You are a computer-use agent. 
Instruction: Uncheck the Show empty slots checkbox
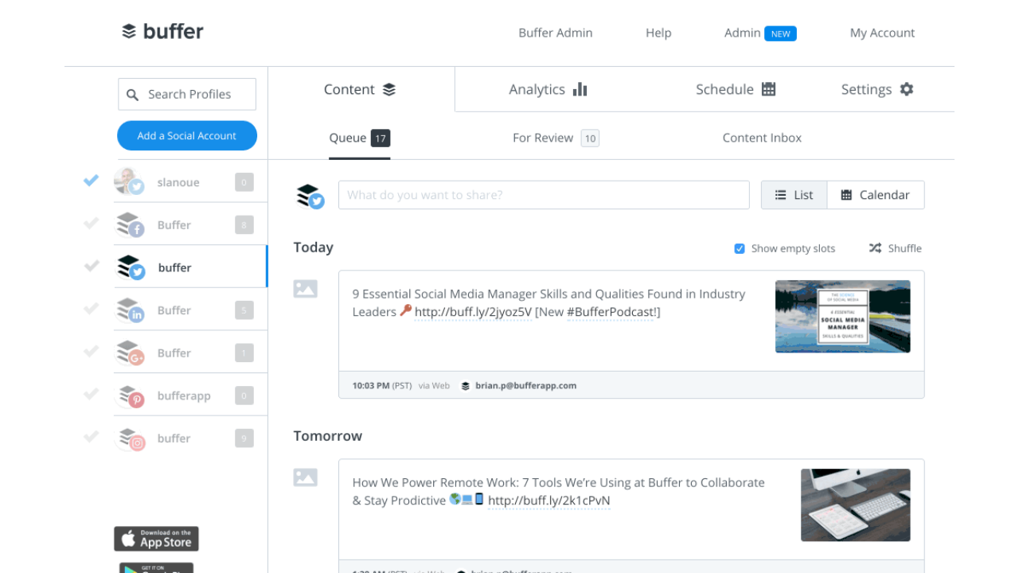click(740, 248)
